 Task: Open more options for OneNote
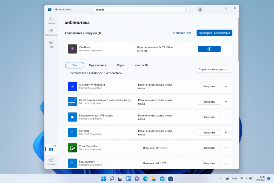pyautogui.click(x=227, y=49)
